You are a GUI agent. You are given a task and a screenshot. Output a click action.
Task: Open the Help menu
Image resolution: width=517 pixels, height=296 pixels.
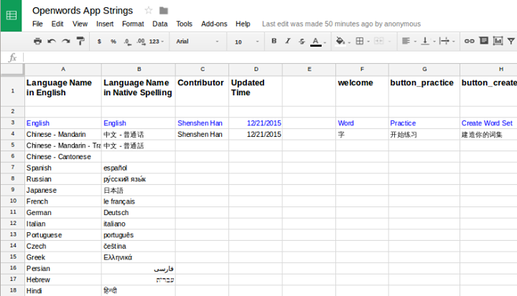[x=243, y=24]
